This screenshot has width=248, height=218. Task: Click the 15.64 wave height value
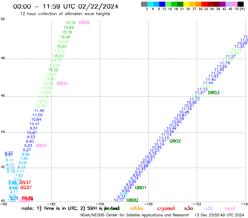69,28
